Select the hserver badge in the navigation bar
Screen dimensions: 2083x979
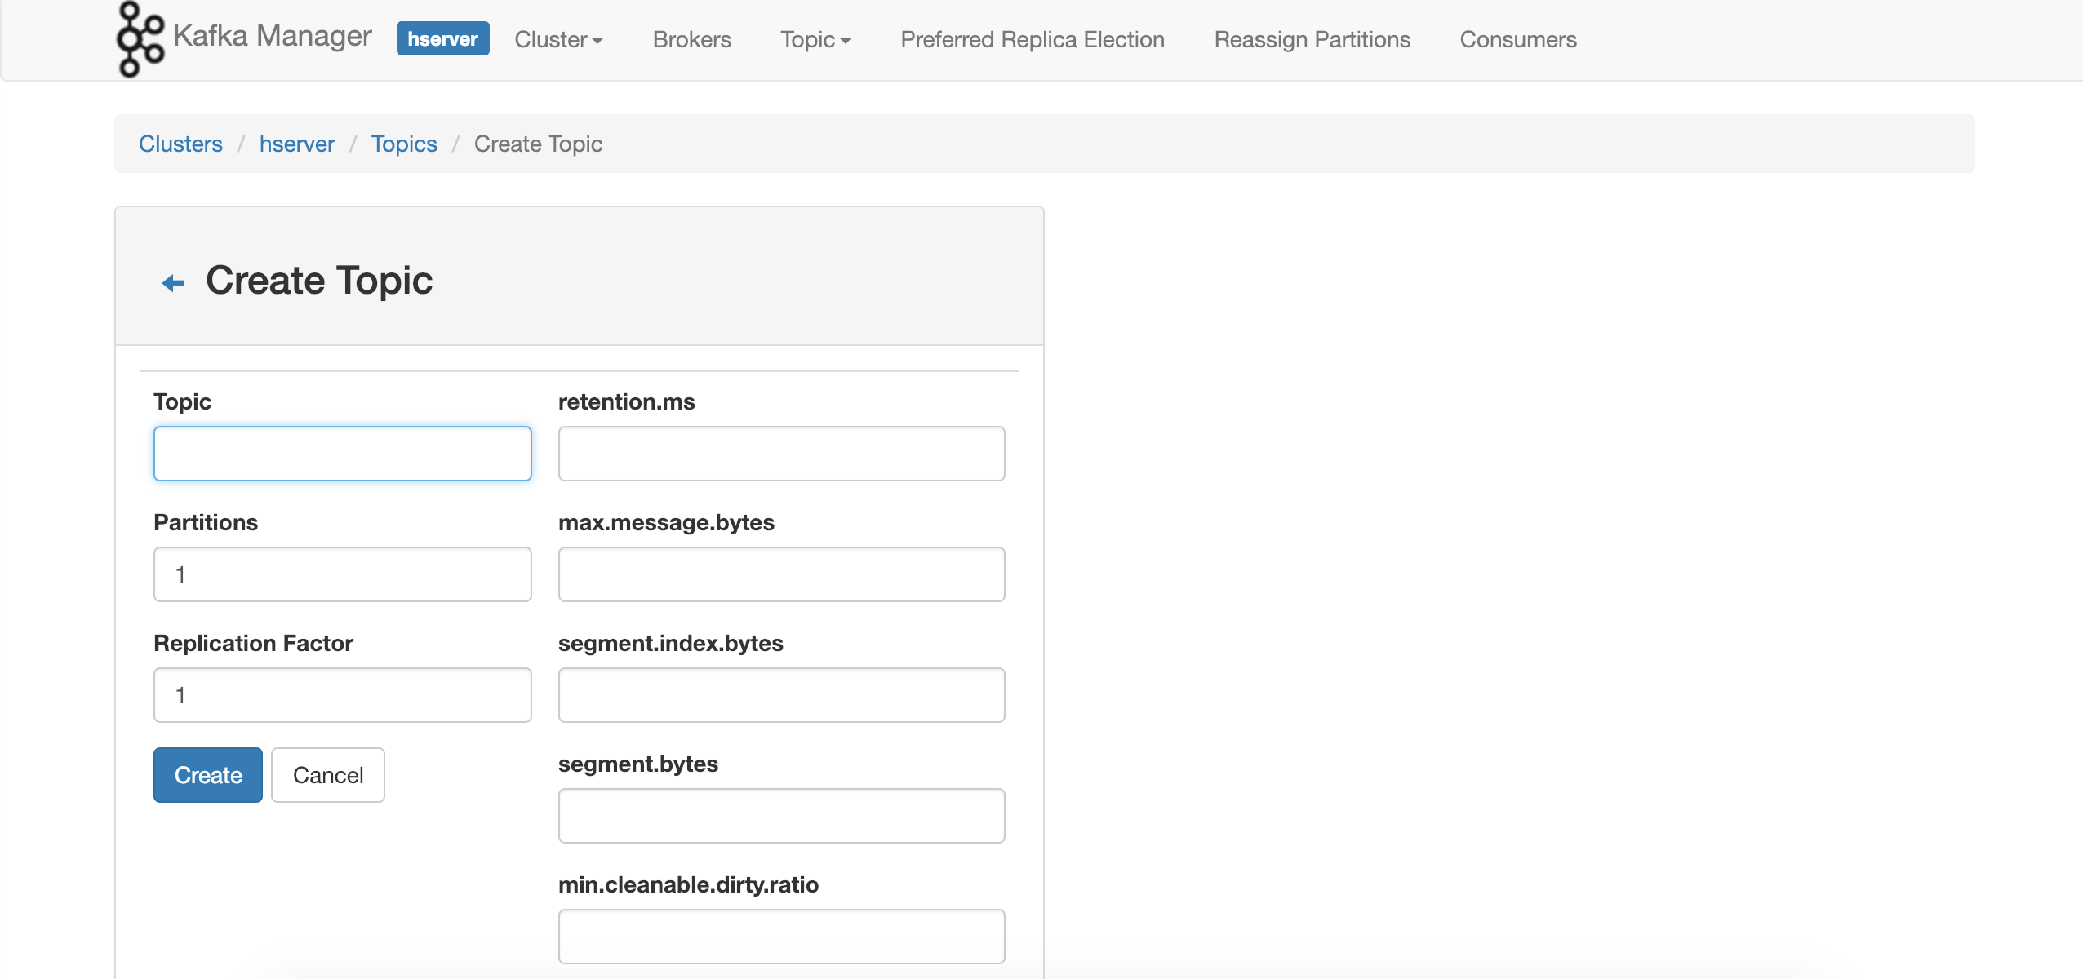(x=442, y=38)
